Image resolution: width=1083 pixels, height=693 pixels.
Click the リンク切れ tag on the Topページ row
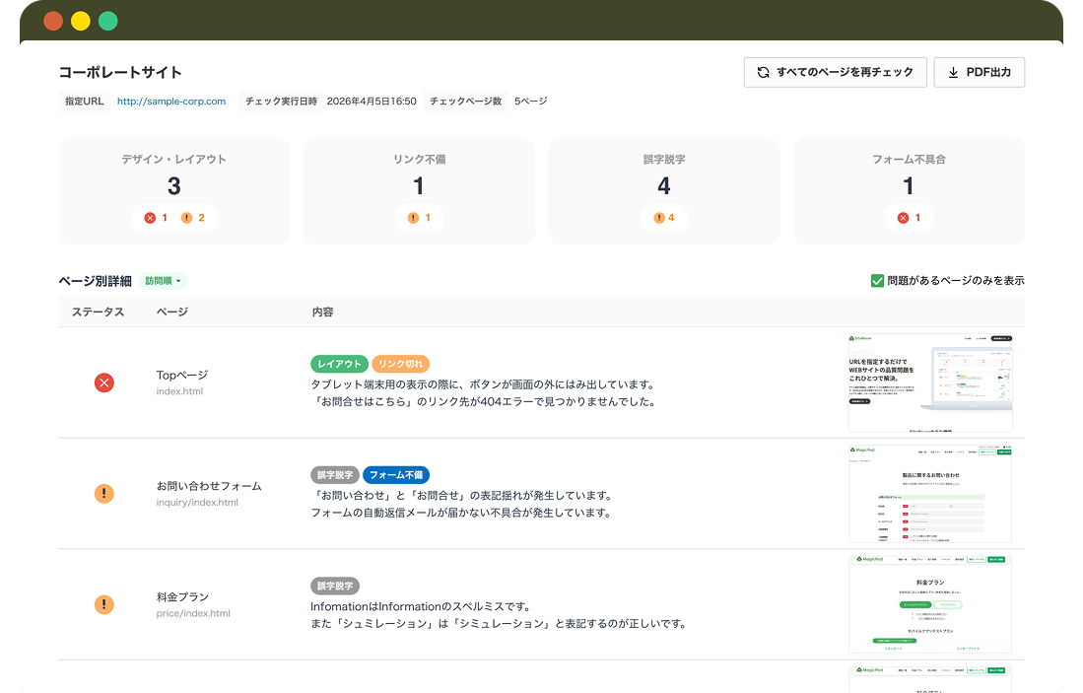[x=401, y=364]
